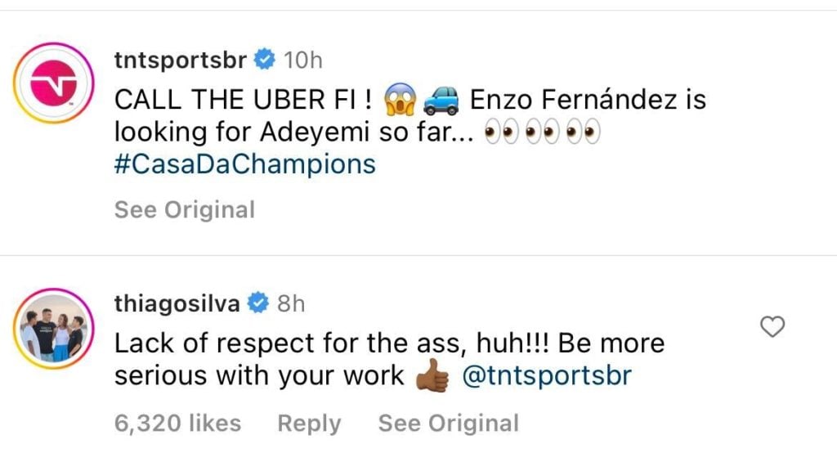View the 6,320 likes list
837x462 pixels.
tap(177, 423)
